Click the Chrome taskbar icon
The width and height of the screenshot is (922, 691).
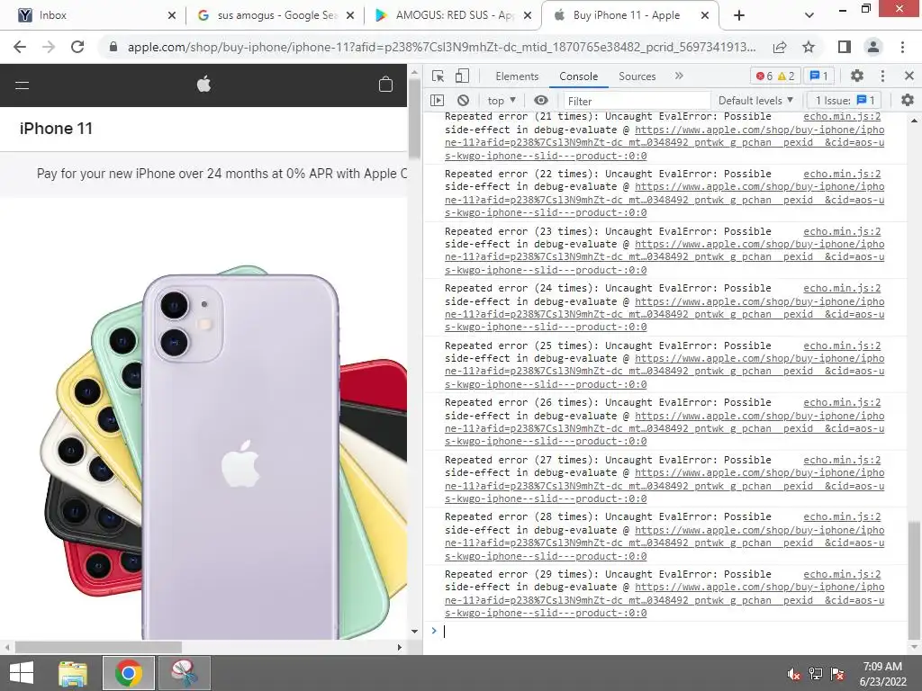[129, 673]
